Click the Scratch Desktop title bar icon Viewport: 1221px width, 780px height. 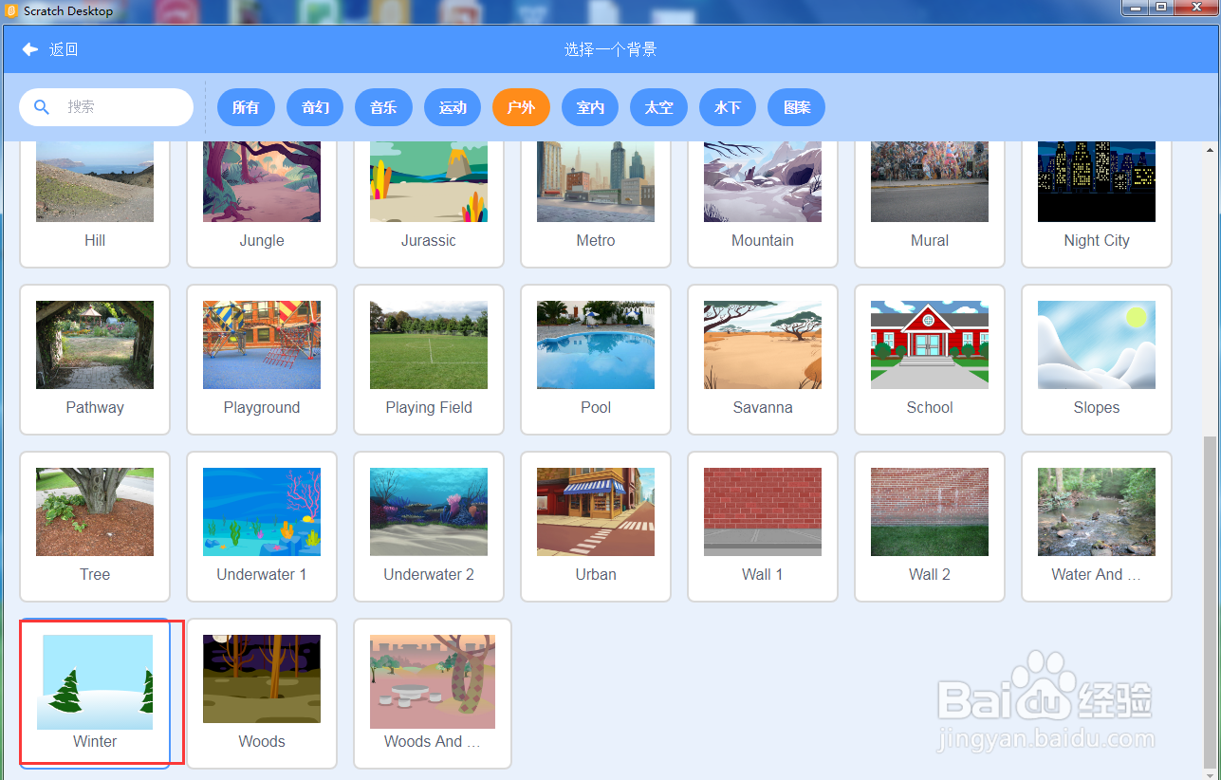click(x=12, y=10)
